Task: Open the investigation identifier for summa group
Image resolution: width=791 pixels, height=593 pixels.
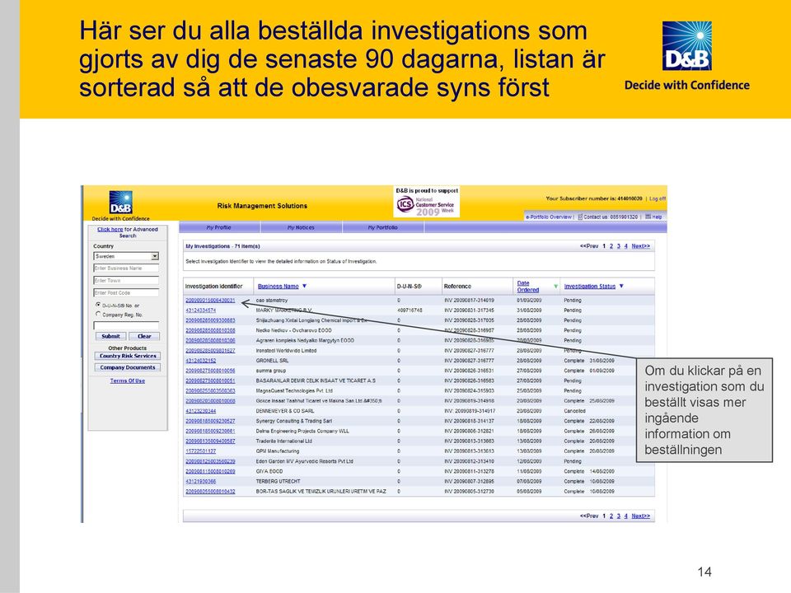Action: point(210,371)
